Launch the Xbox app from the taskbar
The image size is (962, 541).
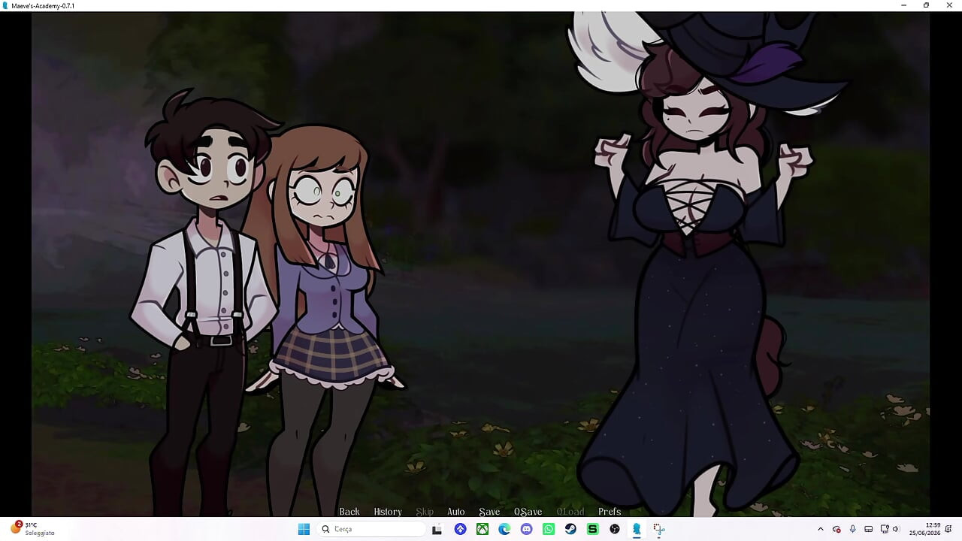tap(483, 529)
